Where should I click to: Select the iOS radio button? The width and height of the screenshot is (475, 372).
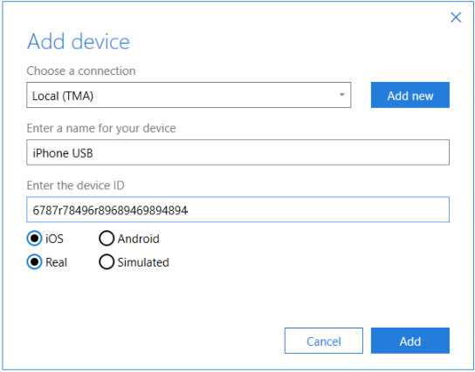coord(34,239)
